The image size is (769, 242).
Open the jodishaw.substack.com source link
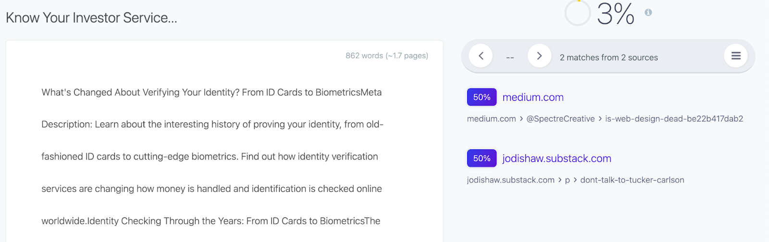pos(557,158)
